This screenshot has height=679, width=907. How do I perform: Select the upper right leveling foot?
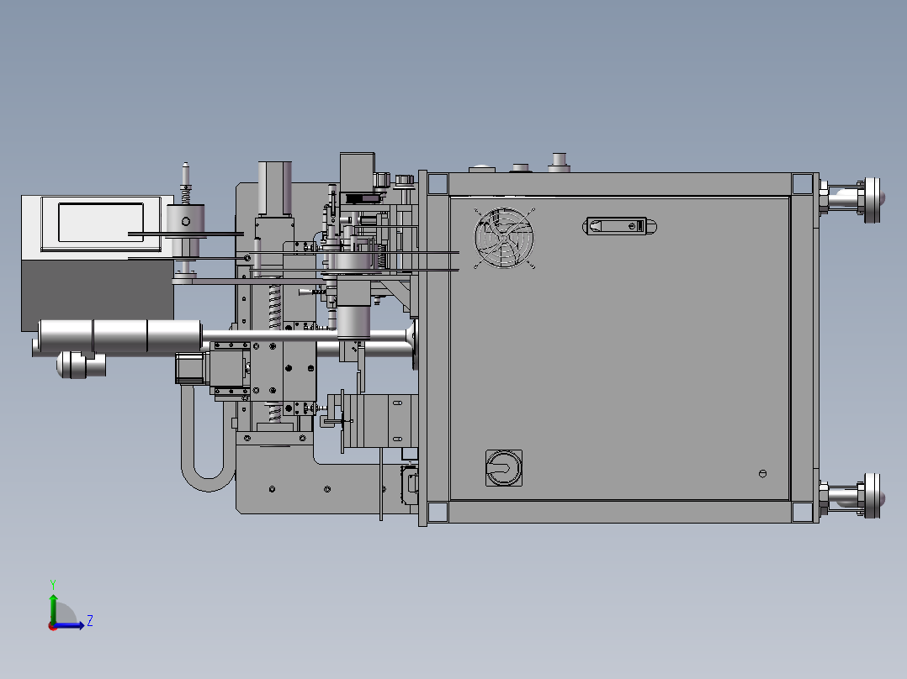(x=852, y=199)
